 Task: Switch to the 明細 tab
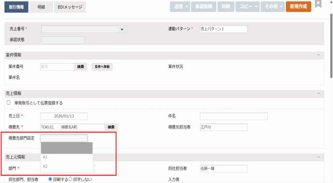click(x=41, y=7)
